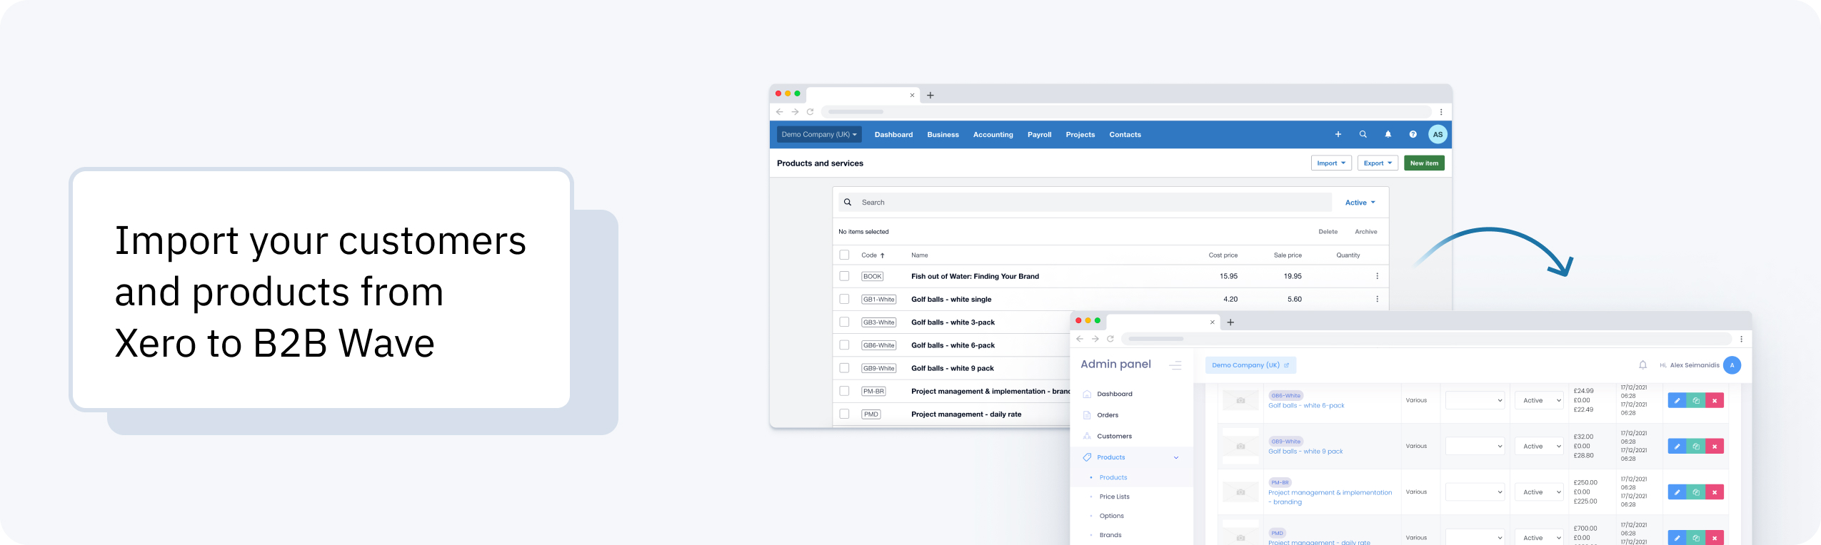Open the Import dropdown

1330,163
